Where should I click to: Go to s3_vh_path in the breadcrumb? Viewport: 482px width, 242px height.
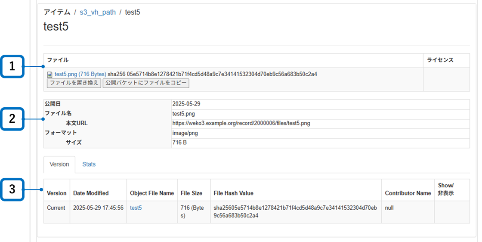pos(98,12)
